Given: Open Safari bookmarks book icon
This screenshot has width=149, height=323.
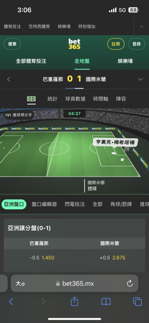Looking at the screenshot, I should [106, 302].
